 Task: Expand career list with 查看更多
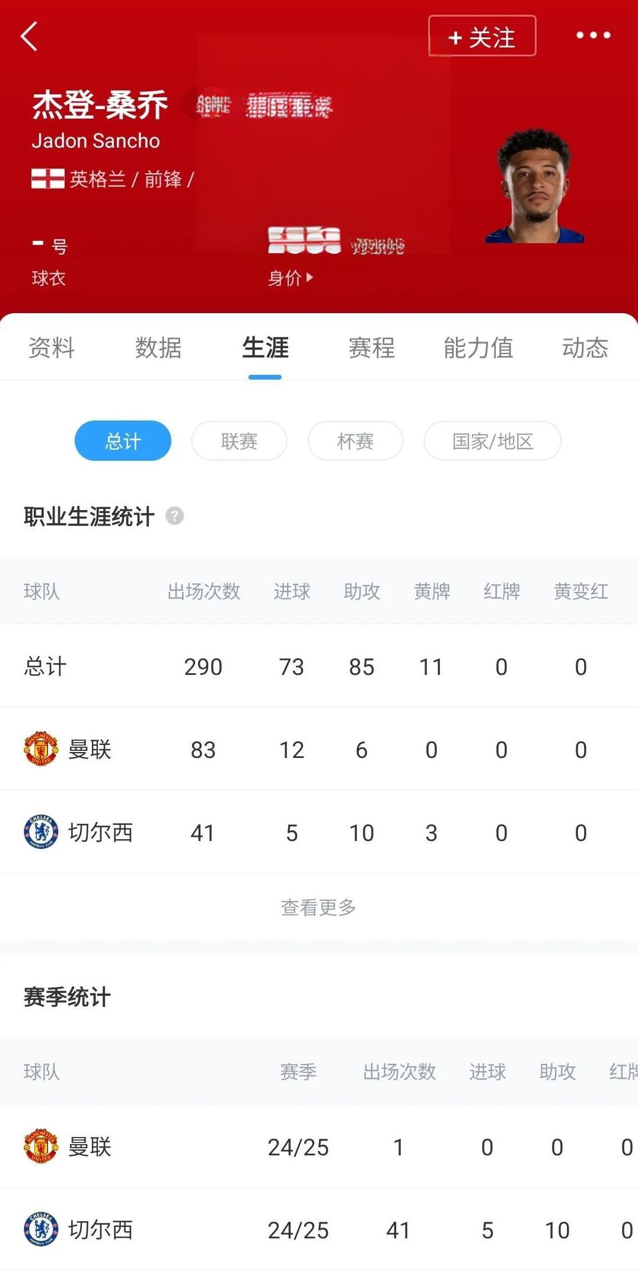click(318, 907)
